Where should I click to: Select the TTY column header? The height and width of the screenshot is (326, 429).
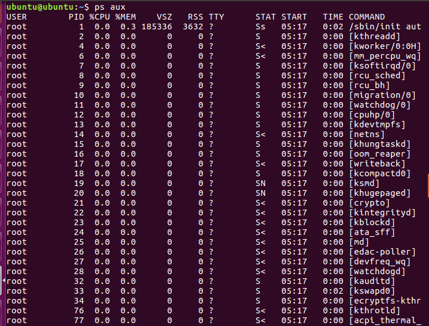click(x=216, y=17)
